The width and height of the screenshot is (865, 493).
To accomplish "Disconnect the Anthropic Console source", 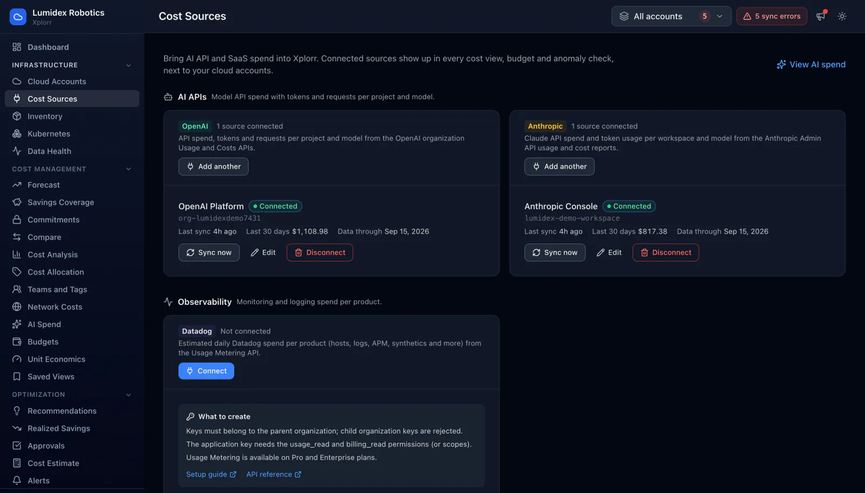I will click(666, 252).
